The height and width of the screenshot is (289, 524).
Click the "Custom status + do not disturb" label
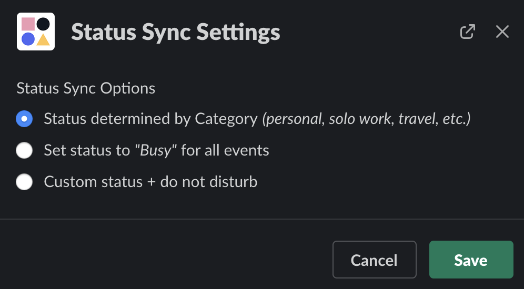pos(150,182)
